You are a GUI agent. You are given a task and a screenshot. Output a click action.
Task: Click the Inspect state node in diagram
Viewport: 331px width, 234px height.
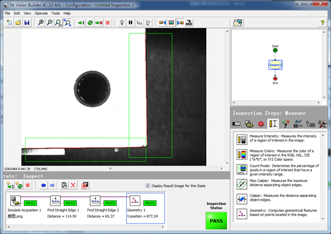coord(275,65)
